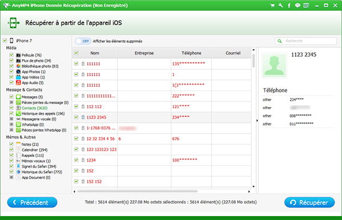
Task: Open the title bar menu icon
Action: click(306, 6)
